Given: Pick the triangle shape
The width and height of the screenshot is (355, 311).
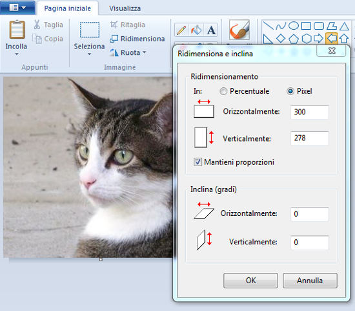Looking at the screenshot, I should (344, 26).
